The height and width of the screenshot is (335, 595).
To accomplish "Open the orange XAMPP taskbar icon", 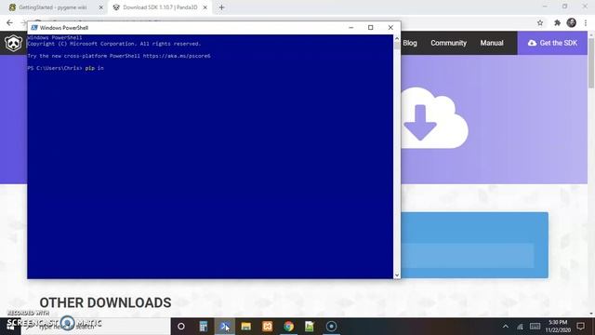I will click(267, 327).
